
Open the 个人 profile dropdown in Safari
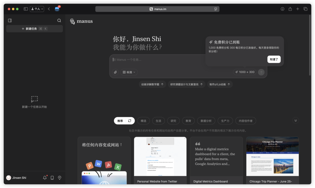coord(37,9)
